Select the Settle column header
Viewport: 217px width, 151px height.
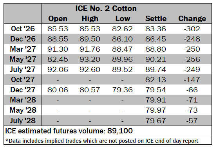pos(156,19)
